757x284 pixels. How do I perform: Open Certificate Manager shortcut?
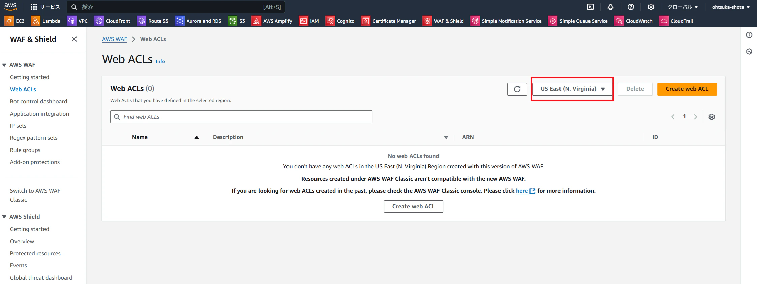389,21
